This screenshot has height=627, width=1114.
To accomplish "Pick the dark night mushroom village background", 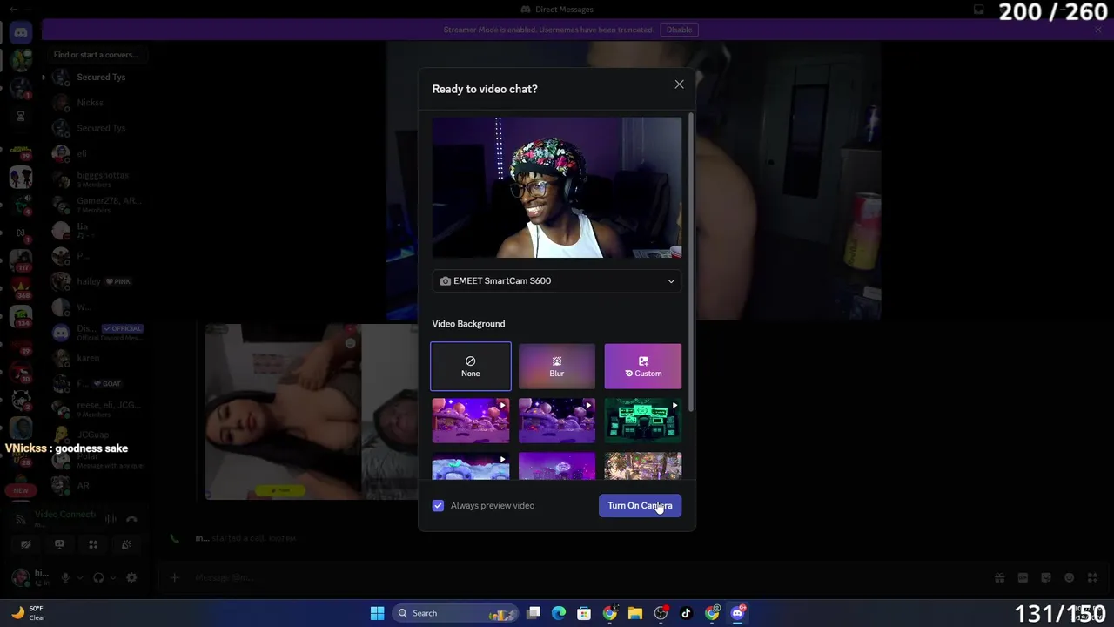I will pyautogui.click(x=557, y=420).
